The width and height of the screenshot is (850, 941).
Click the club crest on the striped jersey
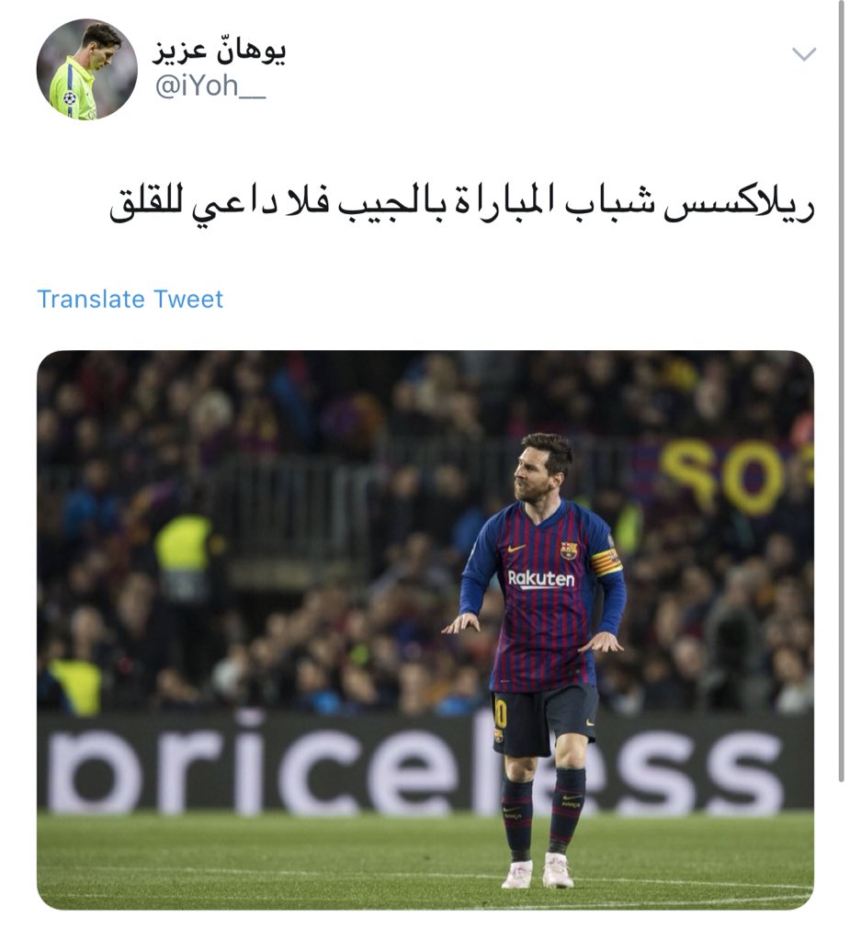pos(569,550)
